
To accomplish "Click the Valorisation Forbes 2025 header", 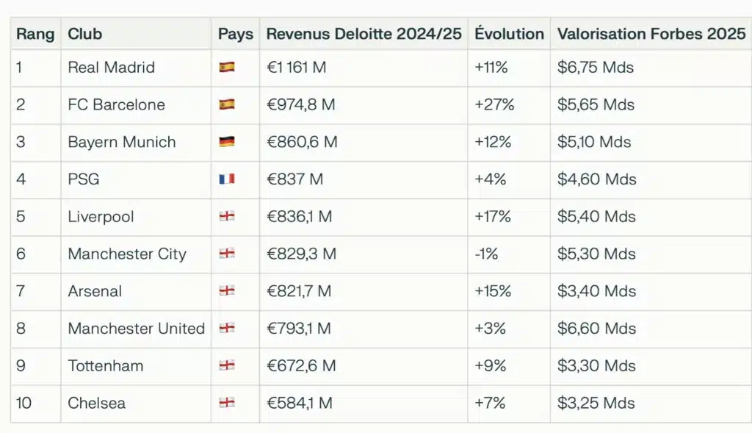I will pyautogui.click(x=651, y=34).
